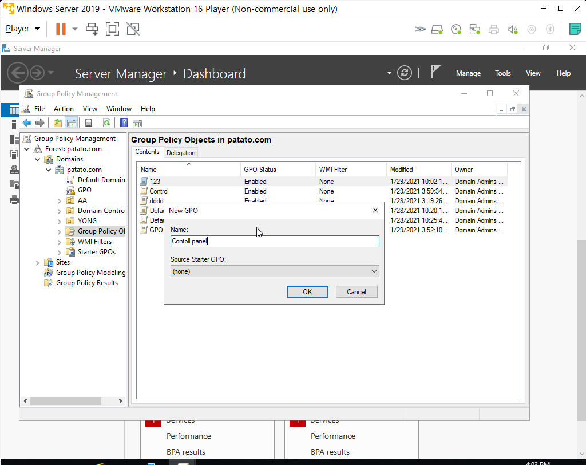Click the Forward arrow in GPMC toolbar
Screen dimensions: 586x465
(x=39, y=123)
